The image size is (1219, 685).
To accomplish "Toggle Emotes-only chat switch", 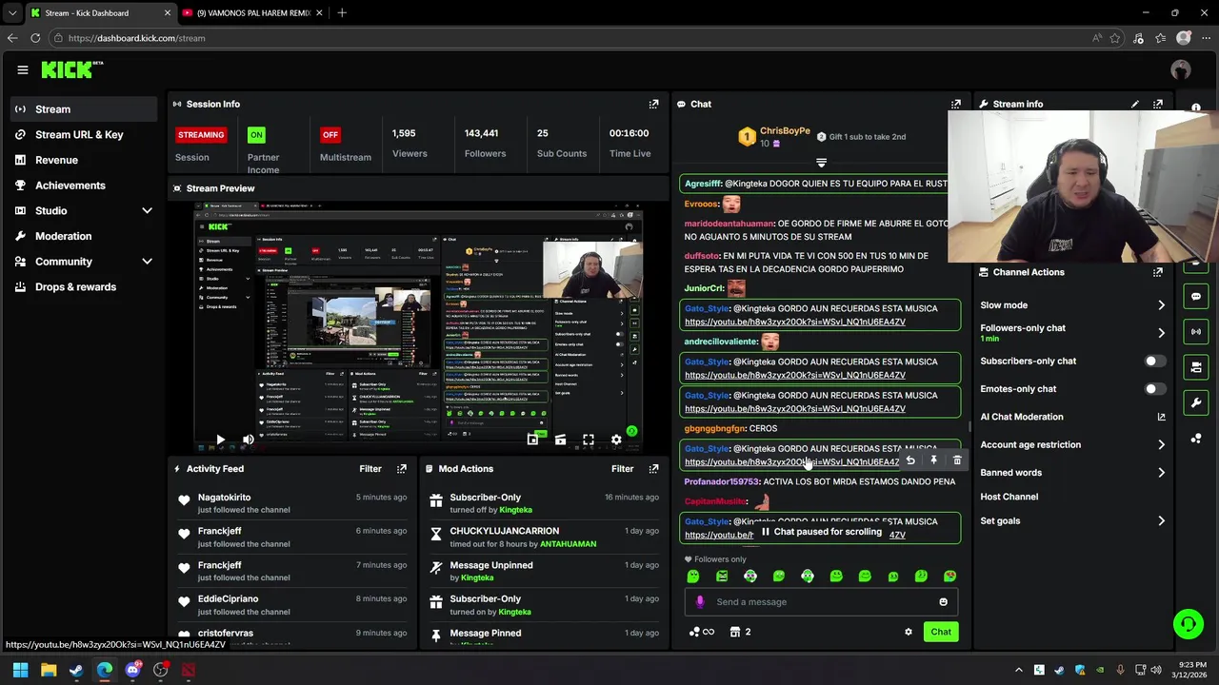I will coord(1153,389).
